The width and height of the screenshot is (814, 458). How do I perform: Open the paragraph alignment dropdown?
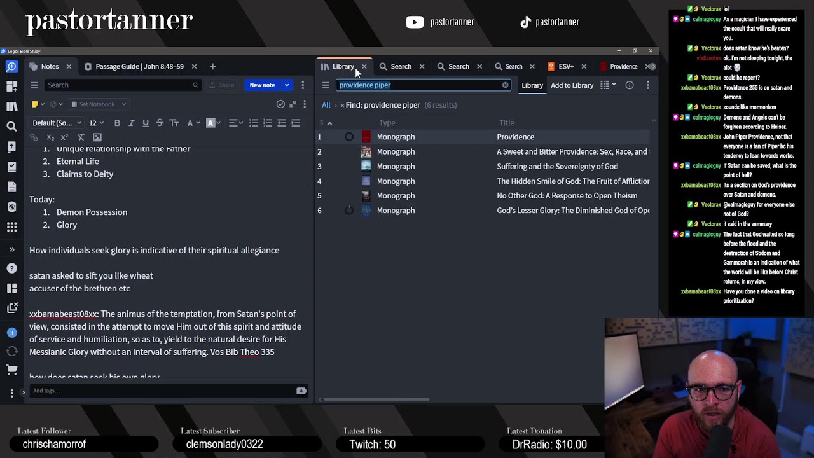(236, 123)
